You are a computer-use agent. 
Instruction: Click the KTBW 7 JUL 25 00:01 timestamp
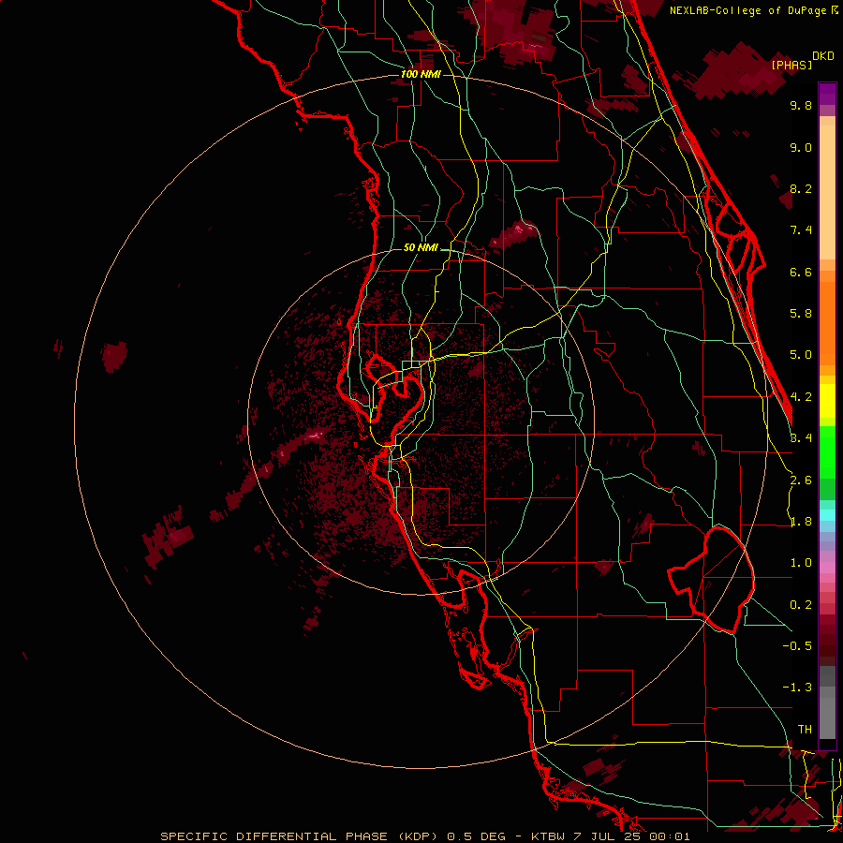coord(610,836)
